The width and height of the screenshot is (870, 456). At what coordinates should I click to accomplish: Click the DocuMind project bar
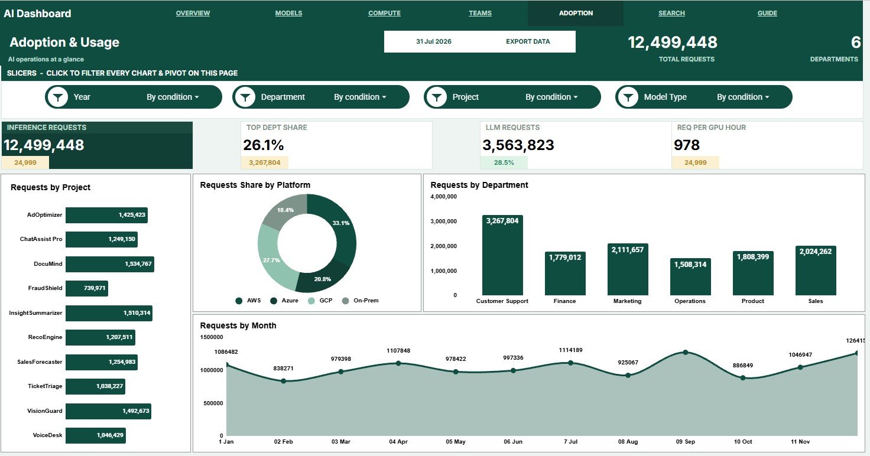coord(110,264)
